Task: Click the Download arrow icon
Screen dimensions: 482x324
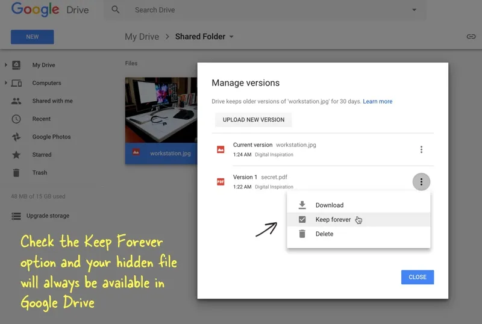Action: coord(302,205)
